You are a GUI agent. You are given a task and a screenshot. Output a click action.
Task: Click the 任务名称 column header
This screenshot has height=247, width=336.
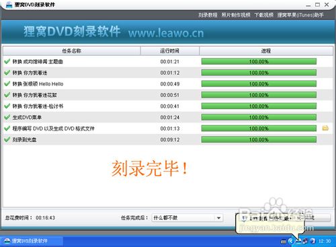point(72,51)
